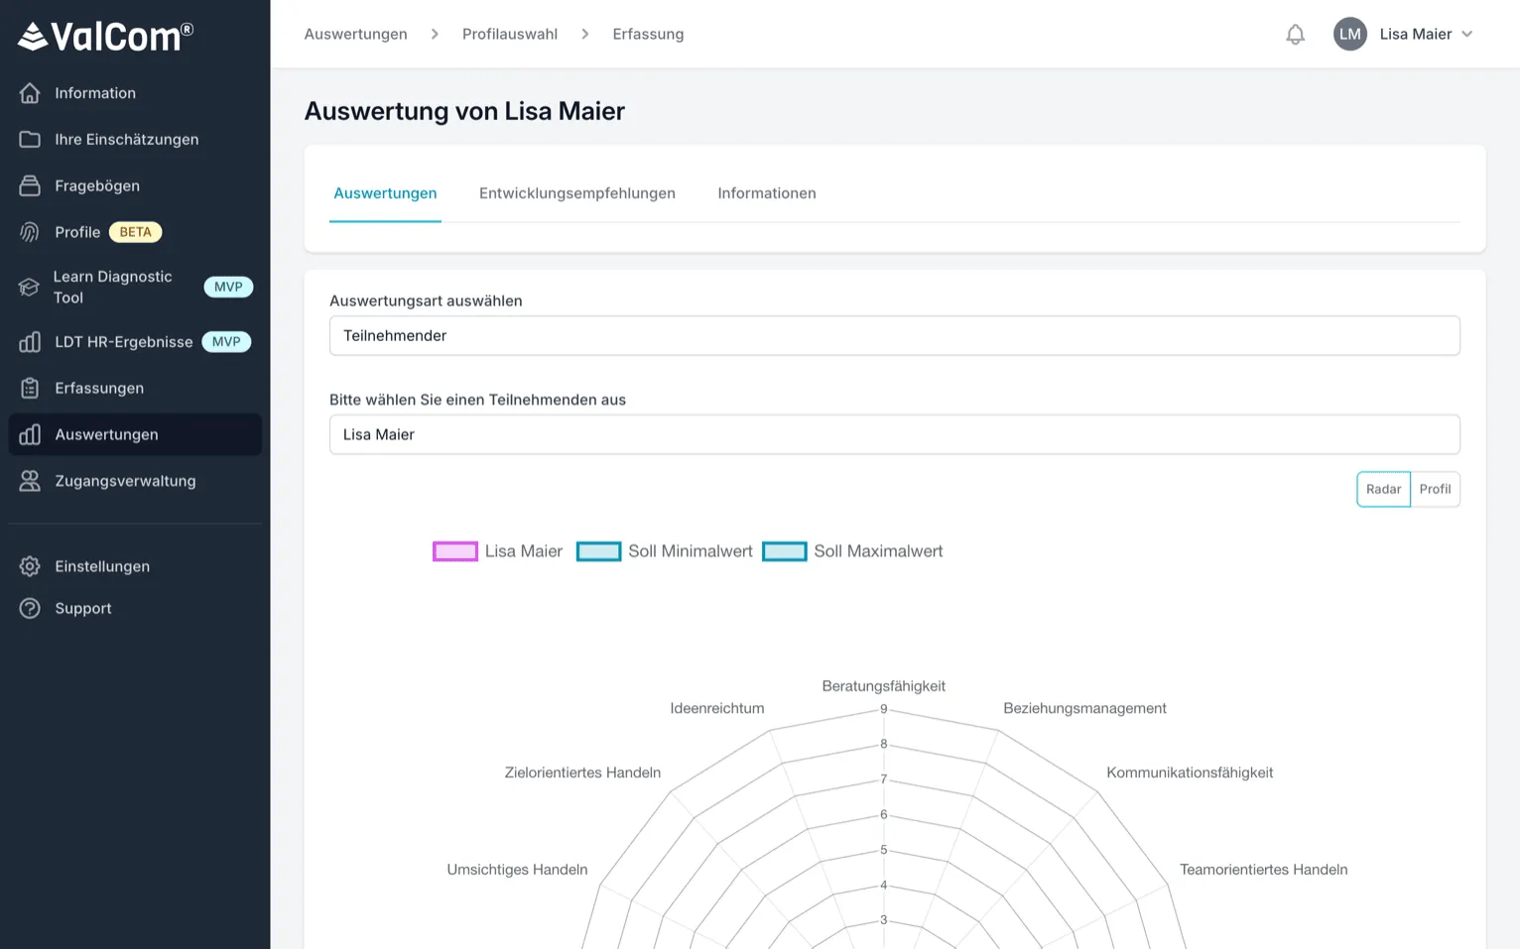Click the Lisa Maier user name in header
The image size is (1520, 949).
tap(1416, 34)
